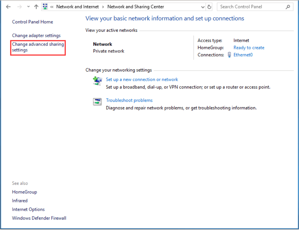Image resolution: width=299 pixels, height=230 pixels.
Task: Click the double chevron in address bar
Action: tap(52, 7)
